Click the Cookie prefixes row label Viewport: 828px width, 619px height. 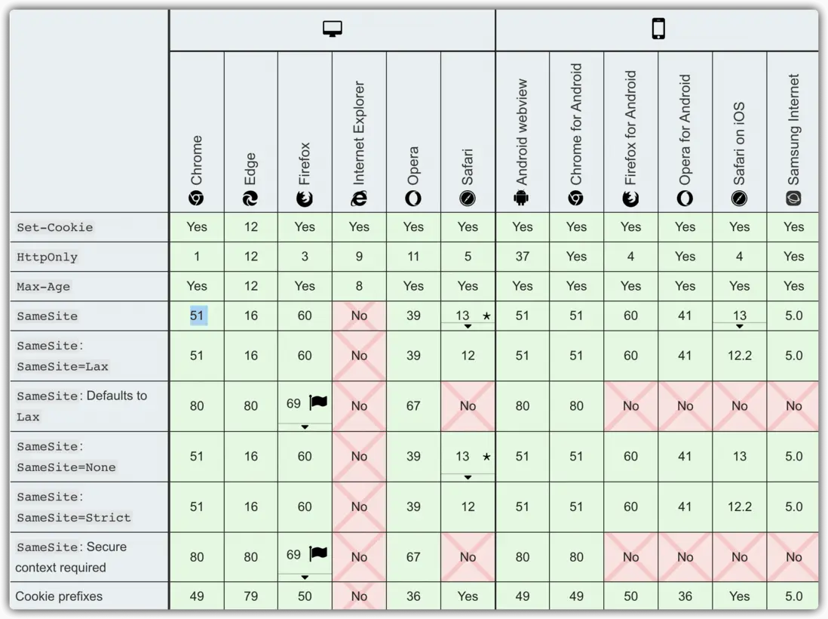pos(59,596)
